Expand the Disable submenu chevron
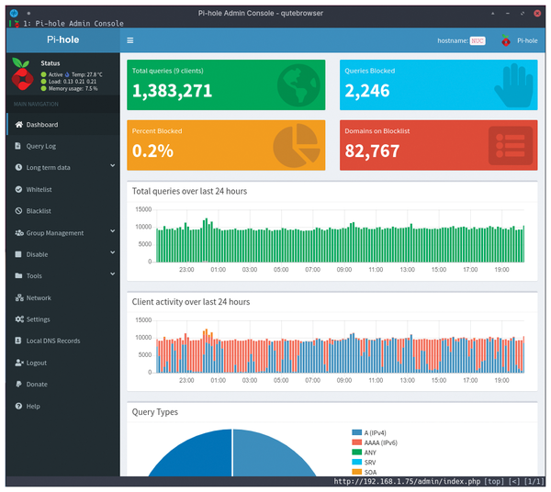This screenshot has width=551, height=492. click(x=112, y=252)
